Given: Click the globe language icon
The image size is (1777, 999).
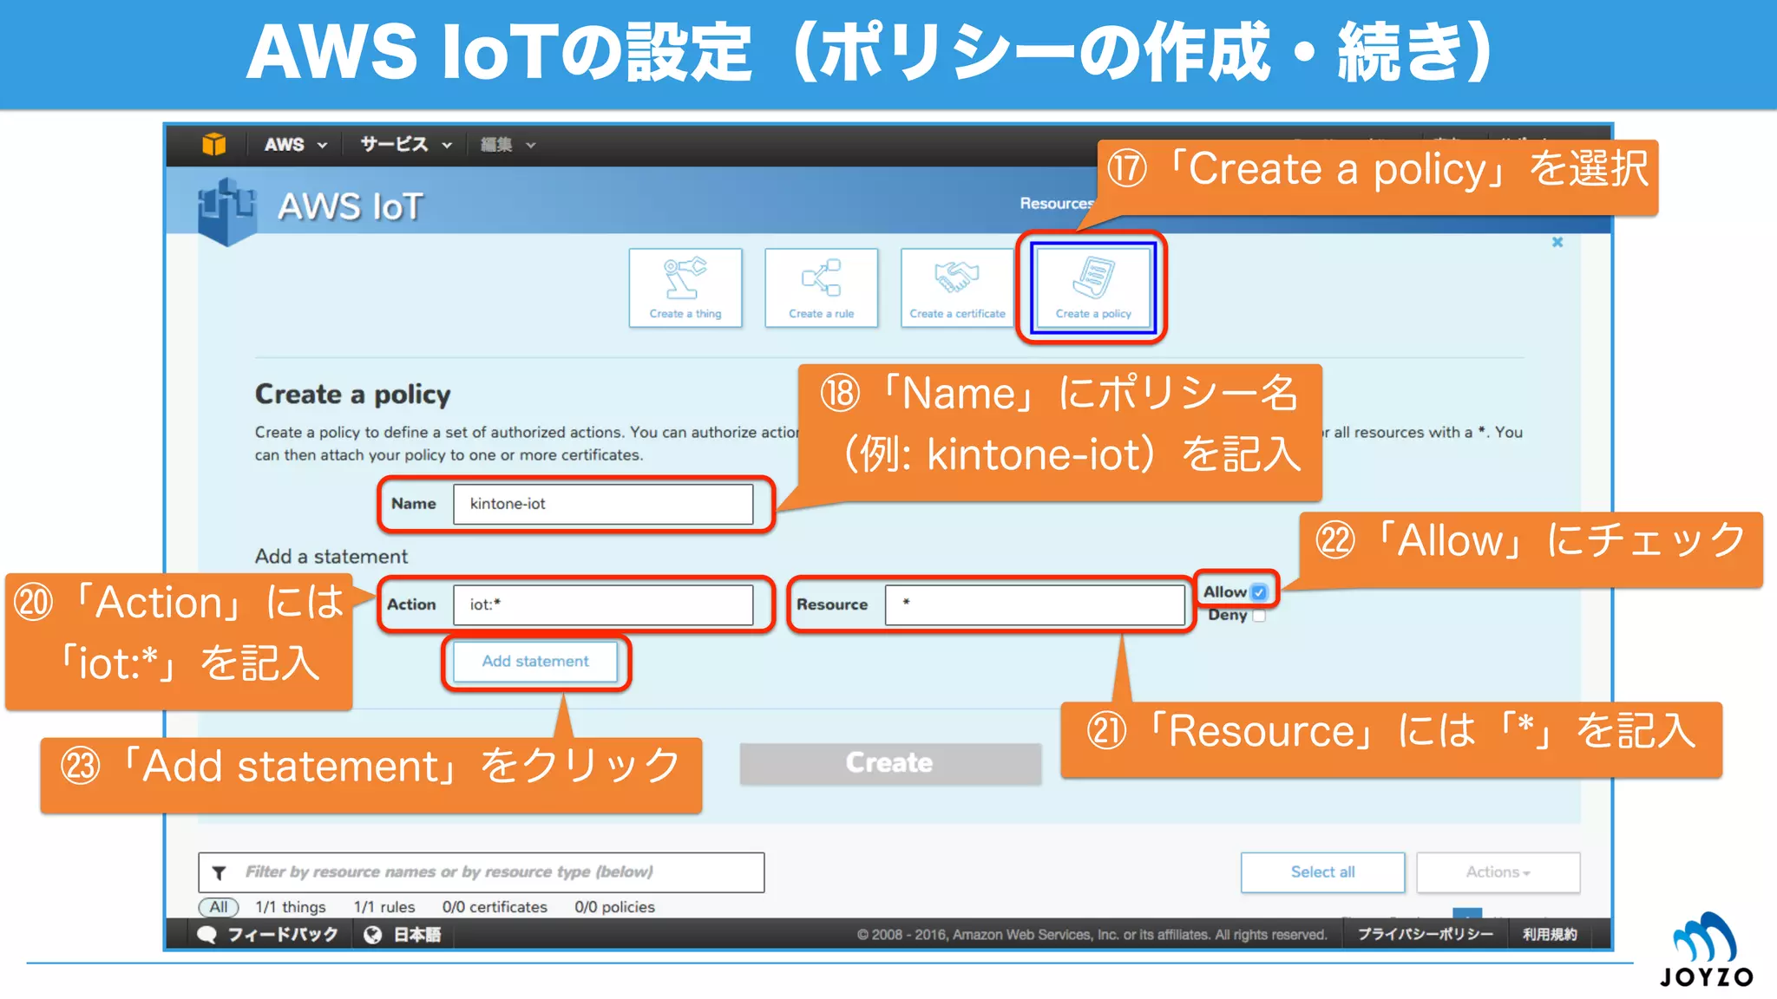Looking at the screenshot, I should [373, 935].
